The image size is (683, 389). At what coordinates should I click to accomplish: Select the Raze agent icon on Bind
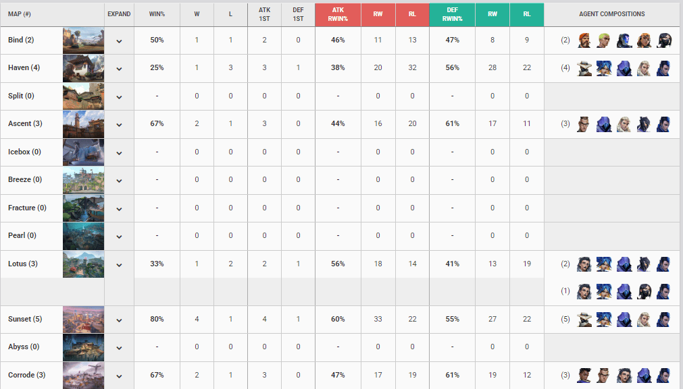(x=644, y=40)
